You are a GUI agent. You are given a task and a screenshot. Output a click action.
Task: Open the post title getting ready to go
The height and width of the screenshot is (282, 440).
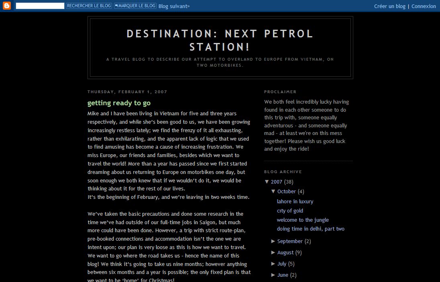(119, 103)
